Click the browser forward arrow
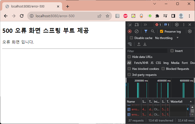 (x=14, y=16)
